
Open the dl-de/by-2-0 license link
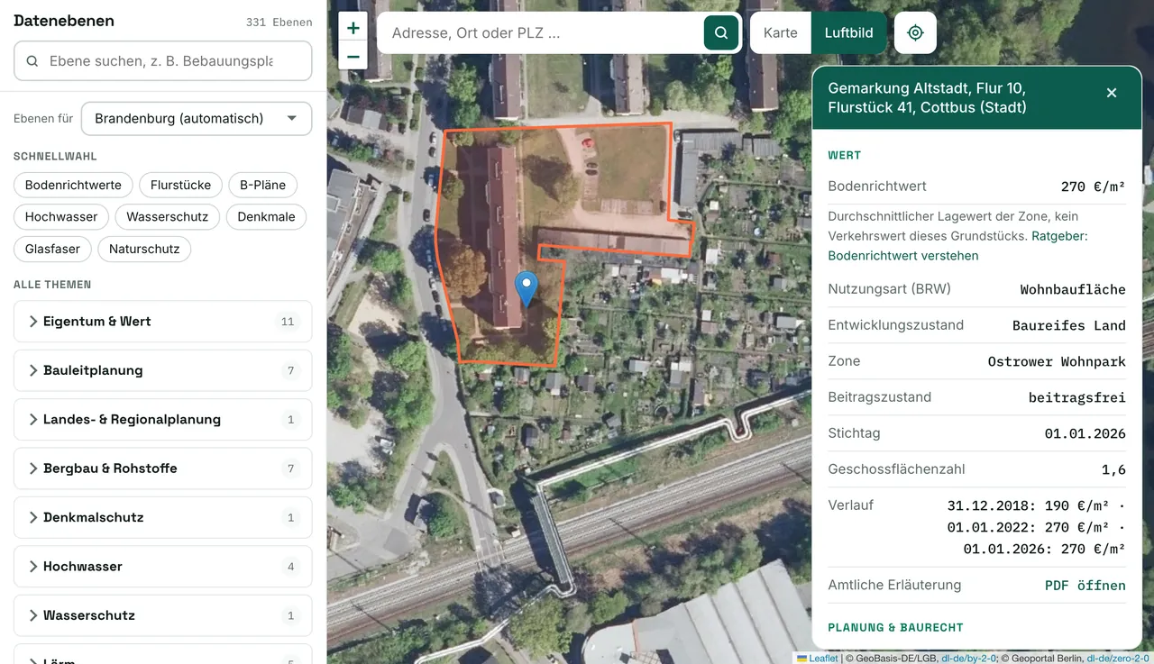click(x=968, y=659)
